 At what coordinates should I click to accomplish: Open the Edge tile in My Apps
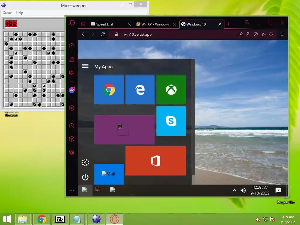point(140,90)
